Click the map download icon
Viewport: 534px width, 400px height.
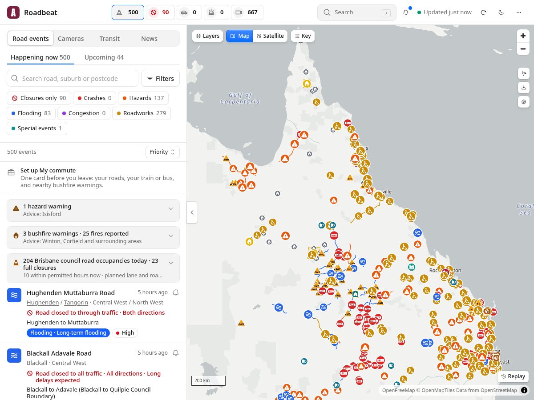coord(524,88)
